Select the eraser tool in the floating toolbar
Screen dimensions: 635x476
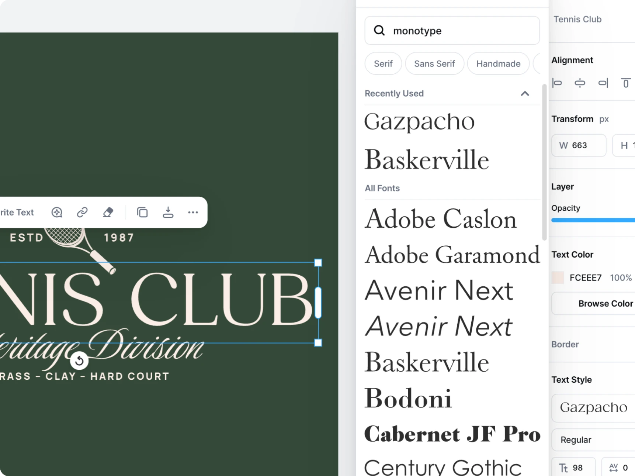(x=108, y=212)
